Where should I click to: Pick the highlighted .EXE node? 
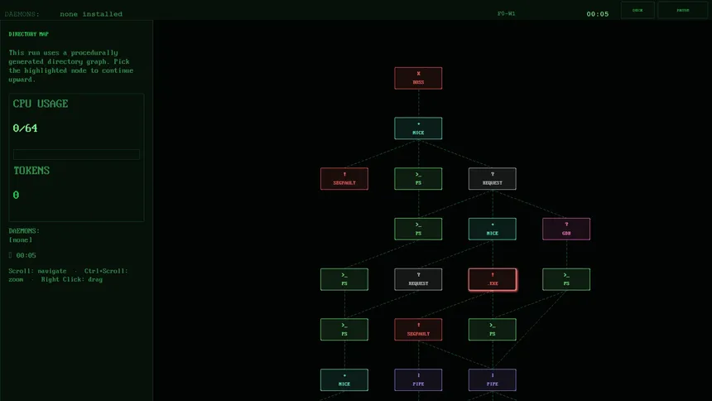tap(492, 279)
